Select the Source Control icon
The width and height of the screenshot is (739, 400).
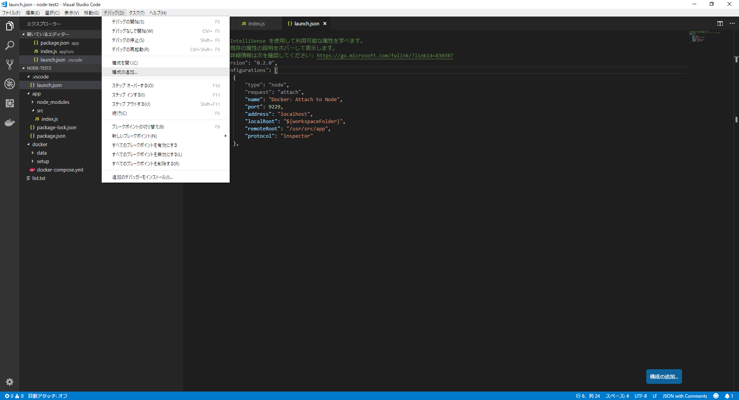point(9,65)
